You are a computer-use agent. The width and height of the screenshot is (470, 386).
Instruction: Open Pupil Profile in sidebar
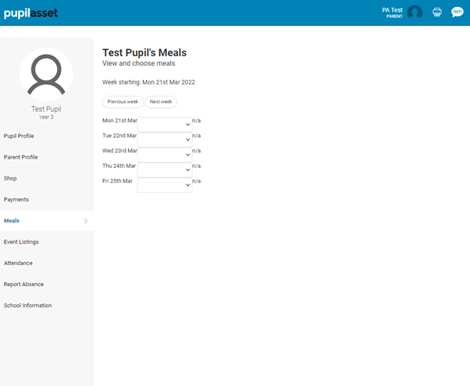click(x=47, y=136)
